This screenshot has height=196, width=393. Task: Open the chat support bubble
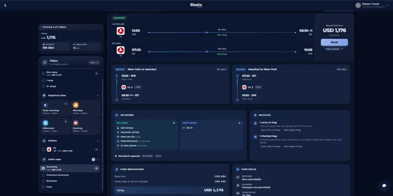pos(384,186)
